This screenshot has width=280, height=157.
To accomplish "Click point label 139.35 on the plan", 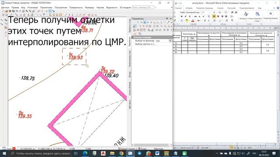I will click(x=25, y=116).
